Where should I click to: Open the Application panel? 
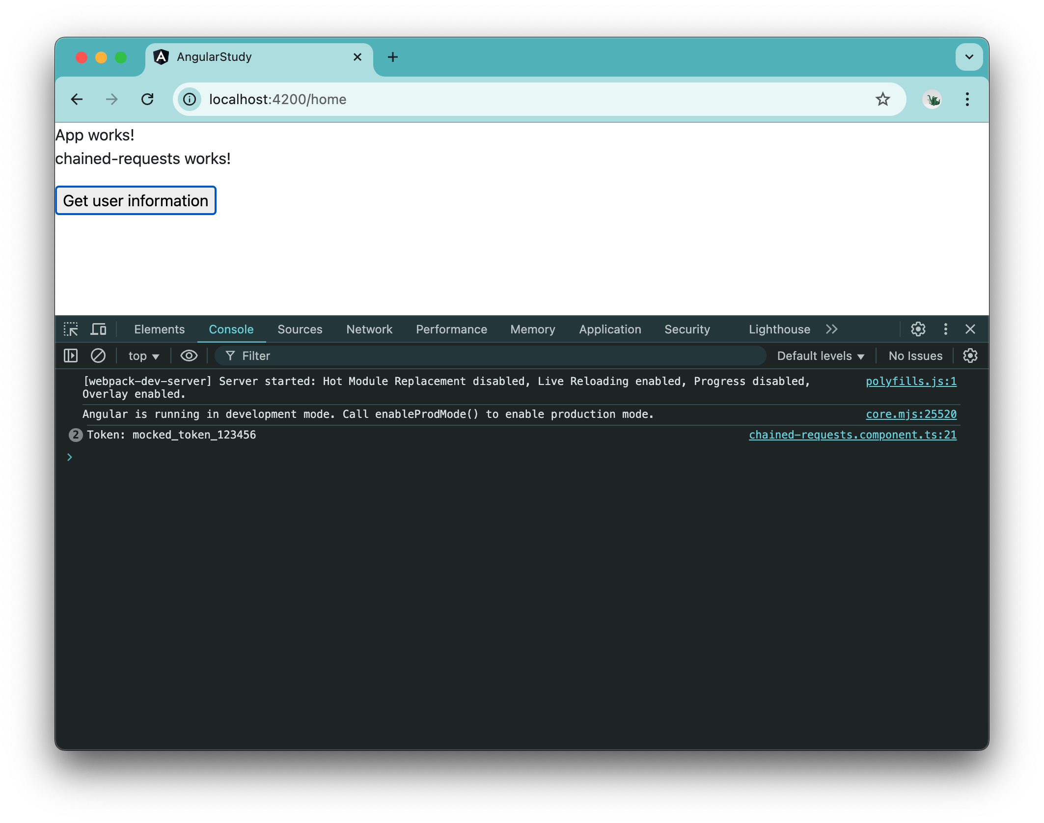pos(609,329)
